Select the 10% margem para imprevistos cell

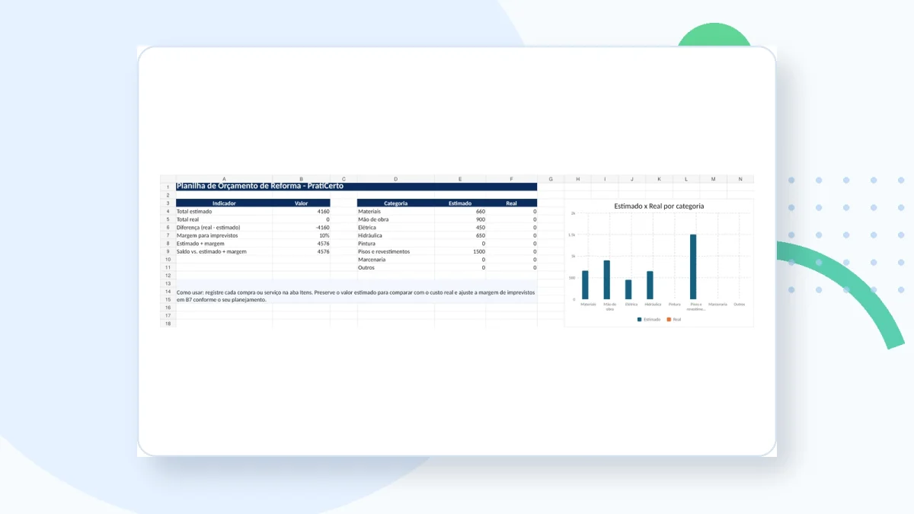(x=302, y=235)
